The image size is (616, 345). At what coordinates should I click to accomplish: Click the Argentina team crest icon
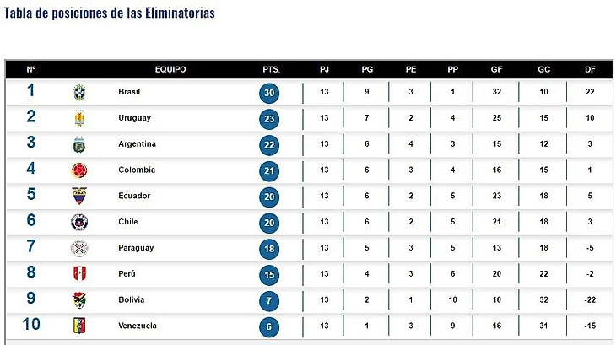[79, 144]
